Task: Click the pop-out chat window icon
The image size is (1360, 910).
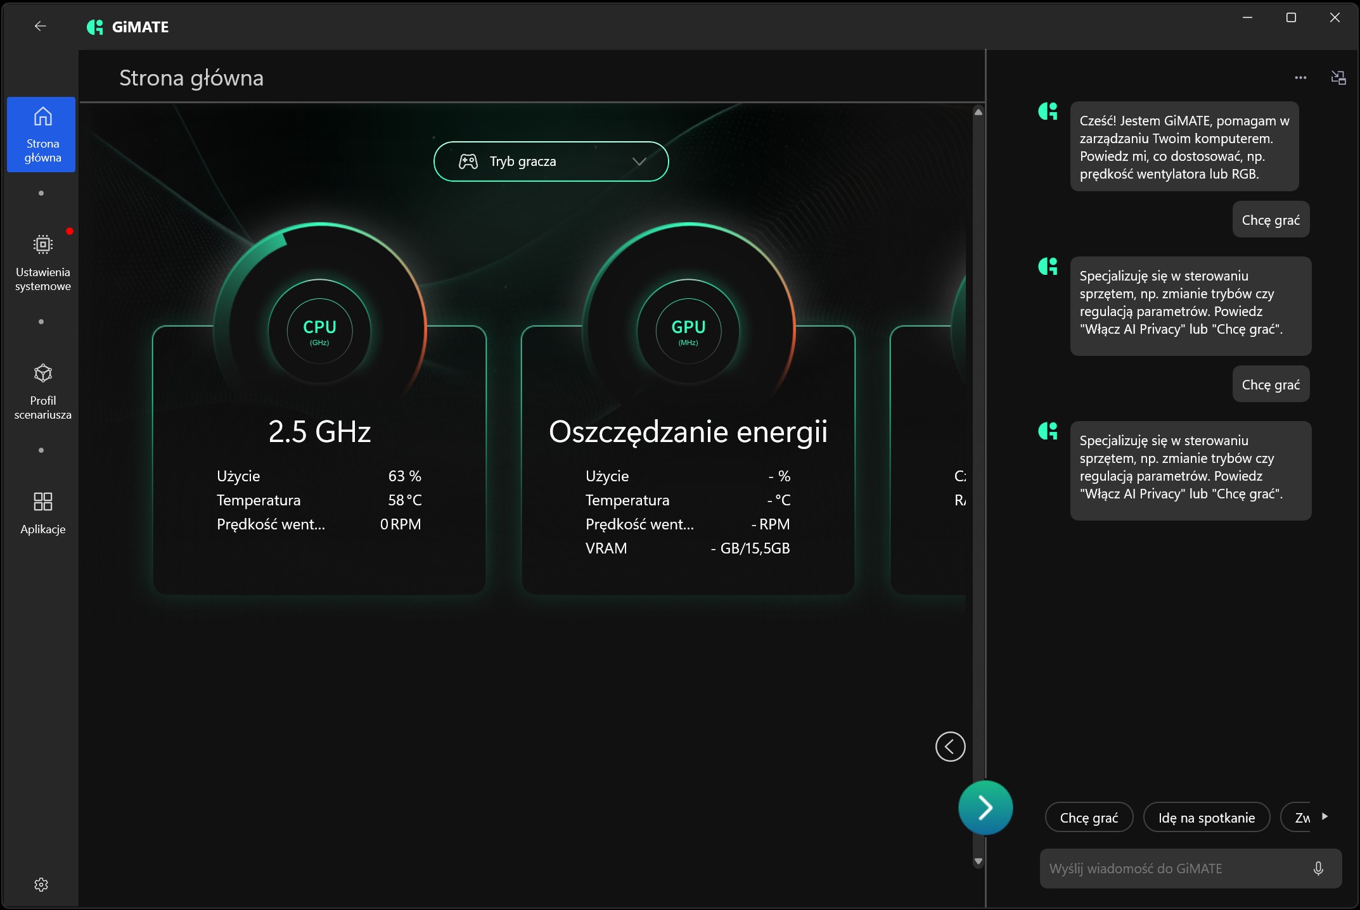Action: (x=1338, y=78)
